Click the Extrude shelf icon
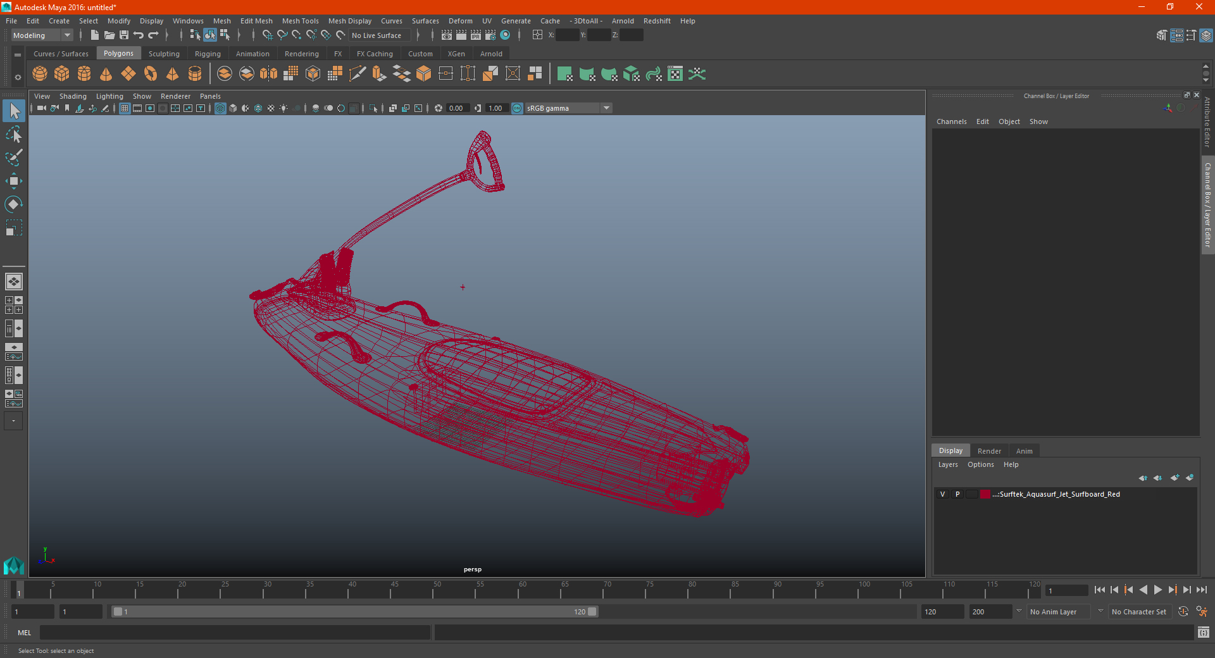The image size is (1215, 658). click(380, 74)
